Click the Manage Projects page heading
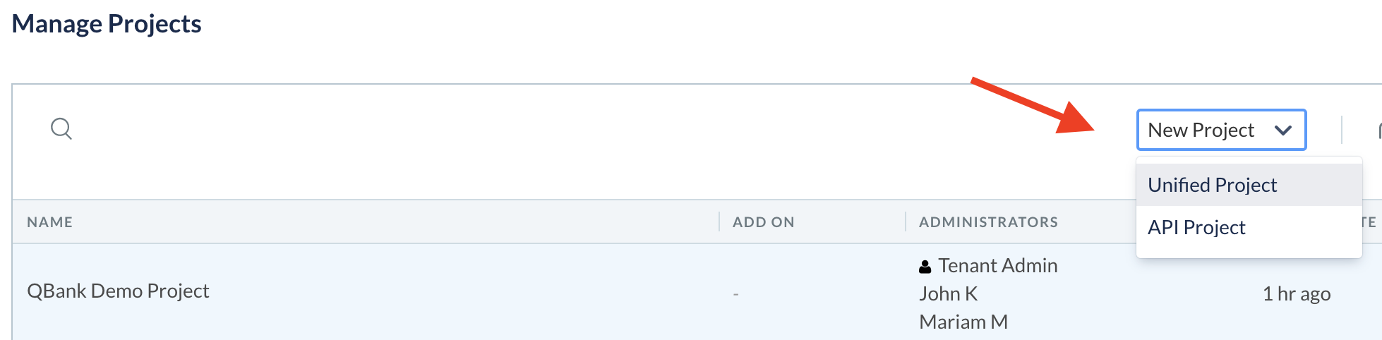1382x340 pixels. pyautogui.click(x=107, y=24)
